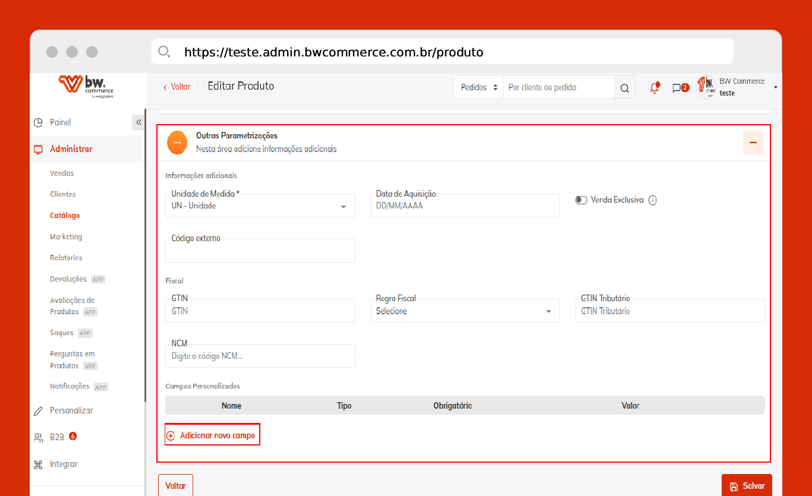Open the Unidade de Medida dropdown
812x496 pixels.
(x=260, y=206)
